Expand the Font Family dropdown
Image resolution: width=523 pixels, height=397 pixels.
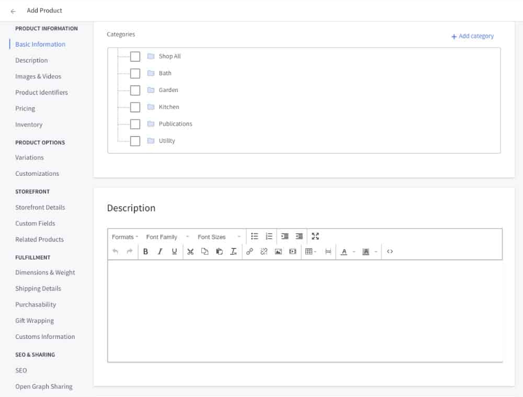pos(167,237)
